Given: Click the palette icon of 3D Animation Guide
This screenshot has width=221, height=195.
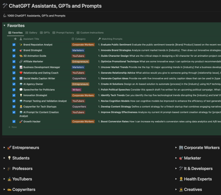Looking at the screenshot, I should click(21, 56).
